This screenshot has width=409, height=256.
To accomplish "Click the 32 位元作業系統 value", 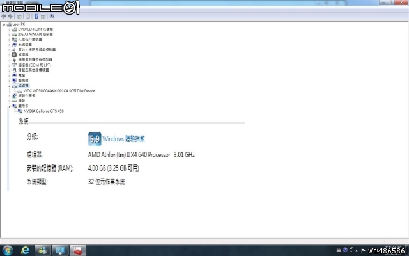I will click(x=107, y=182).
